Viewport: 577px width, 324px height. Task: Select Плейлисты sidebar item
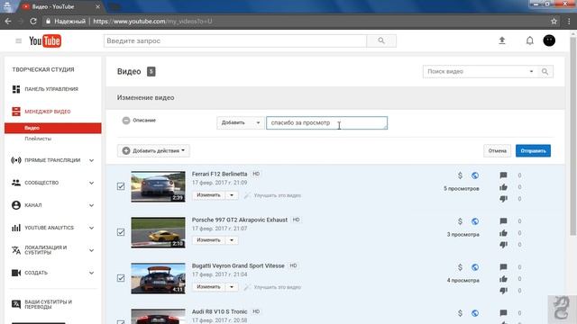click(38, 139)
